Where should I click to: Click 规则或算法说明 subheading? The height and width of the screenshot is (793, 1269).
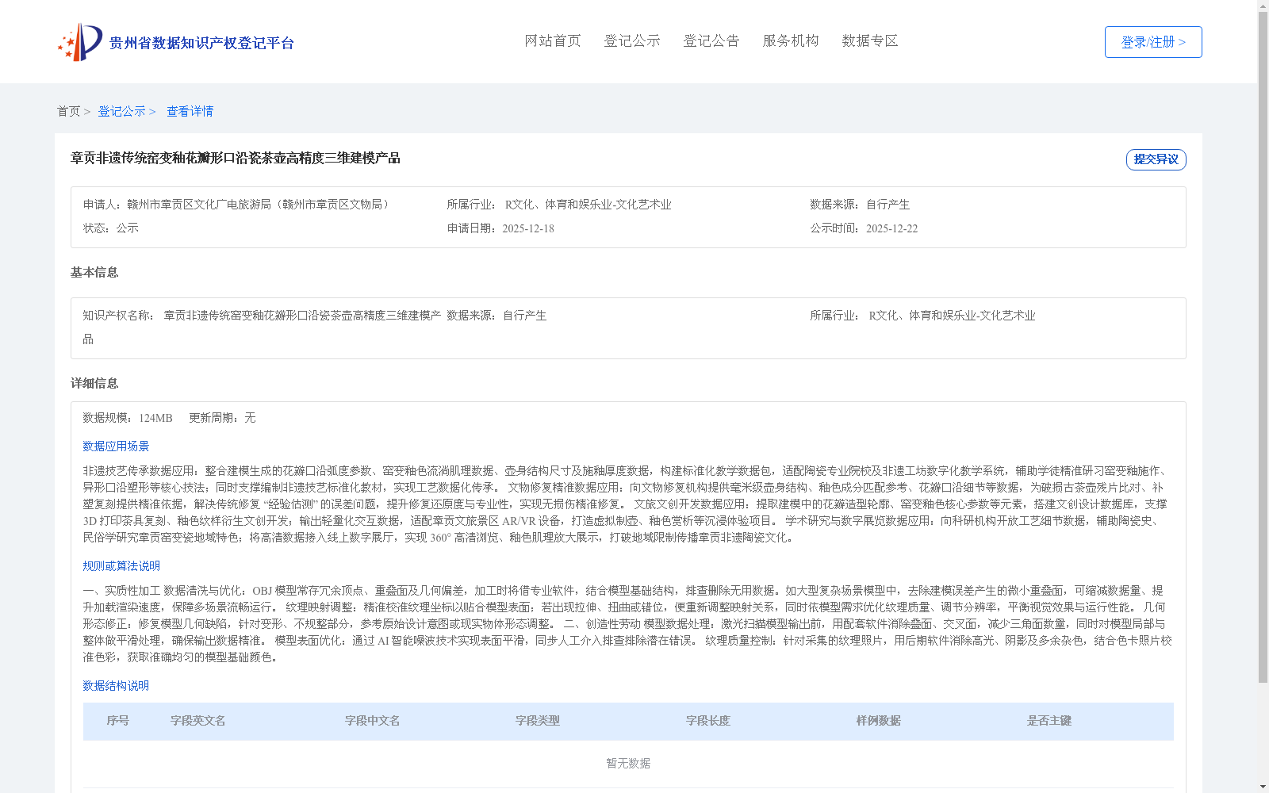(x=121, y=566)
